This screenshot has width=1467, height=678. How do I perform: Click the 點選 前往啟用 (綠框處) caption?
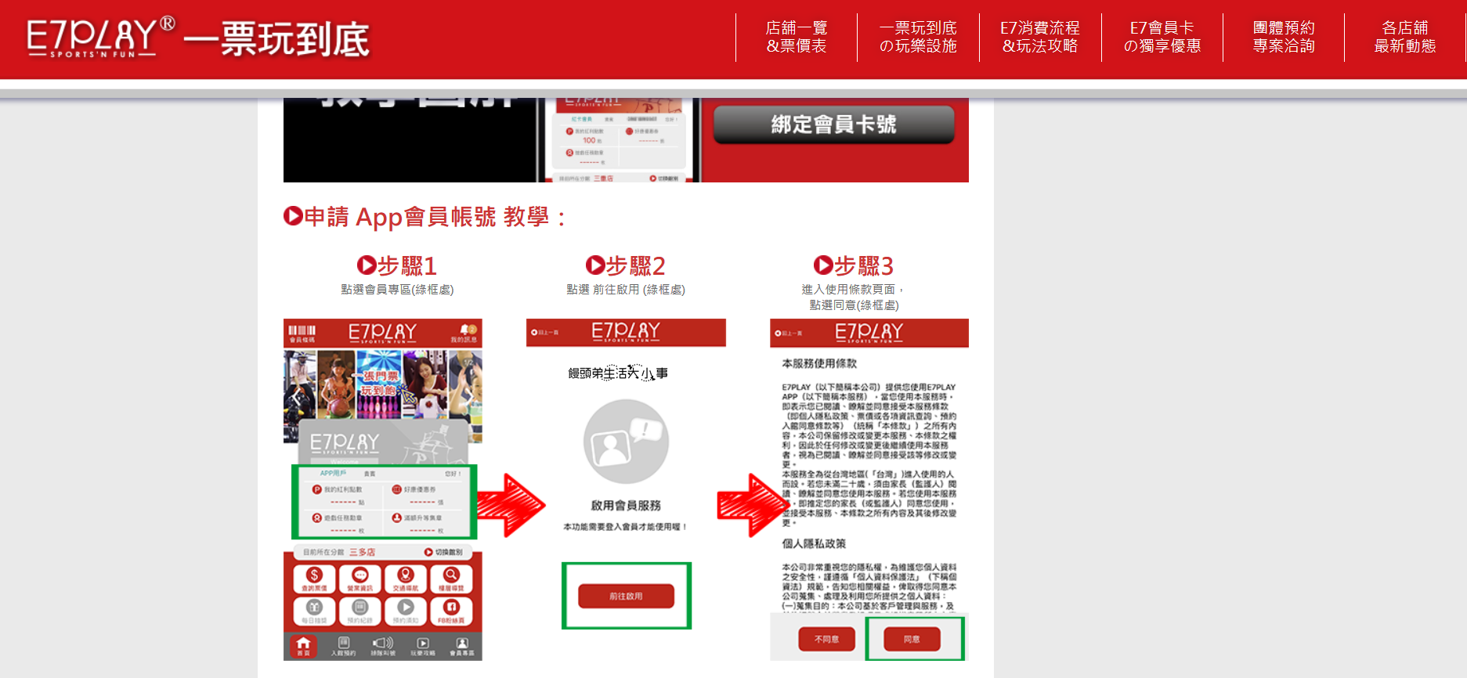click(x=626, y=290)
